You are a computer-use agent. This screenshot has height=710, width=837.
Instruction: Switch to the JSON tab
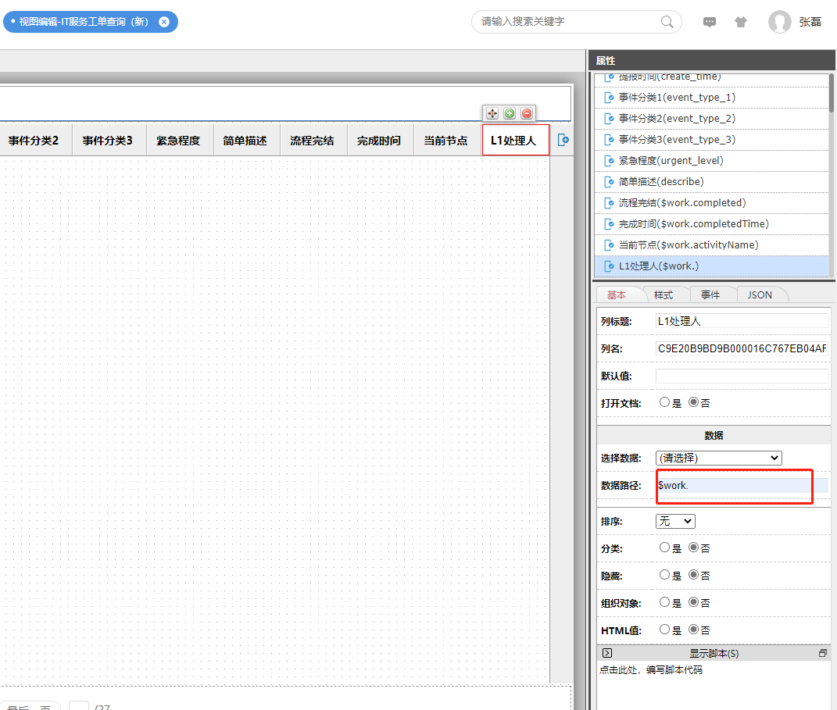point(760,294)
